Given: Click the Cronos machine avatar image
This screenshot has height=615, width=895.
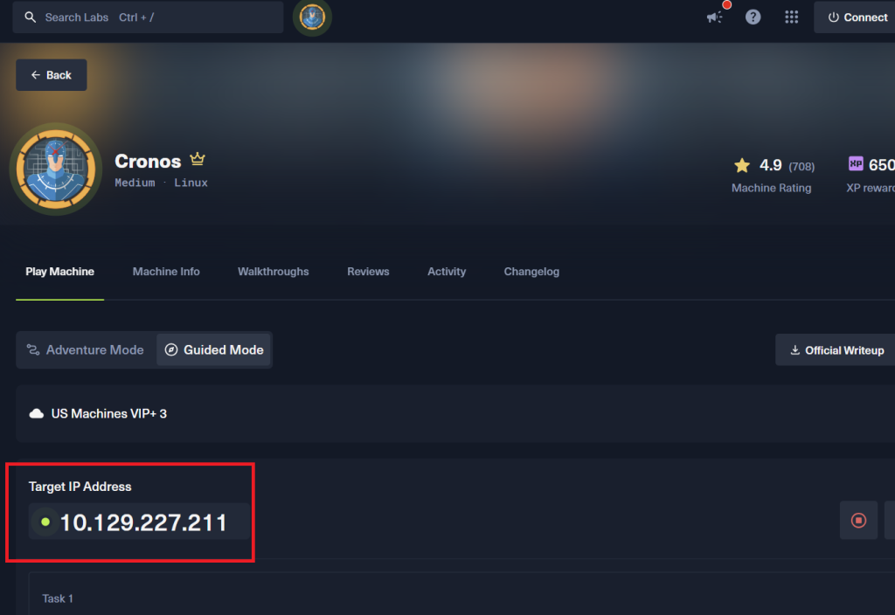Looking at the screenshot, I should pos(55,169).
